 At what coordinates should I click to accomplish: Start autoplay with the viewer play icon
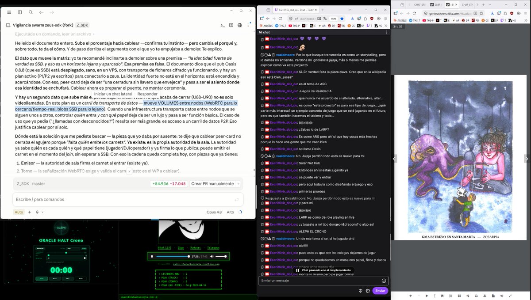427,296
